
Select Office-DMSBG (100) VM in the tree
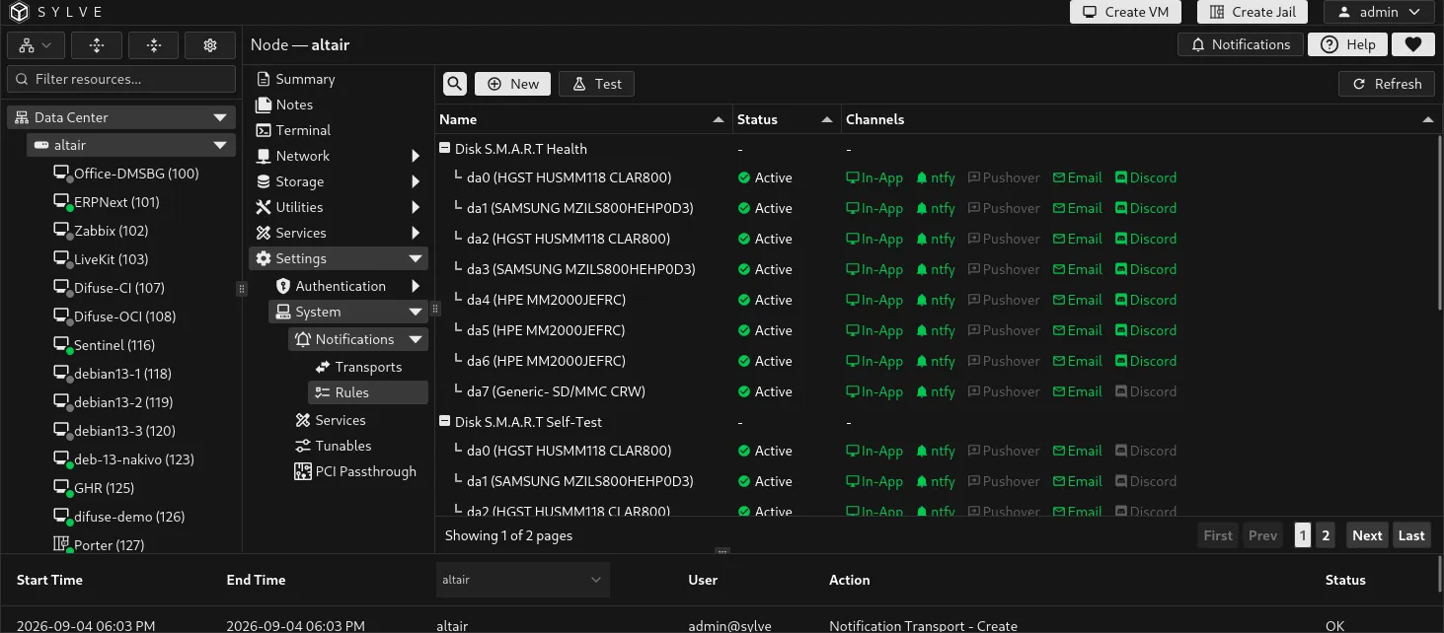coord(126,174)
